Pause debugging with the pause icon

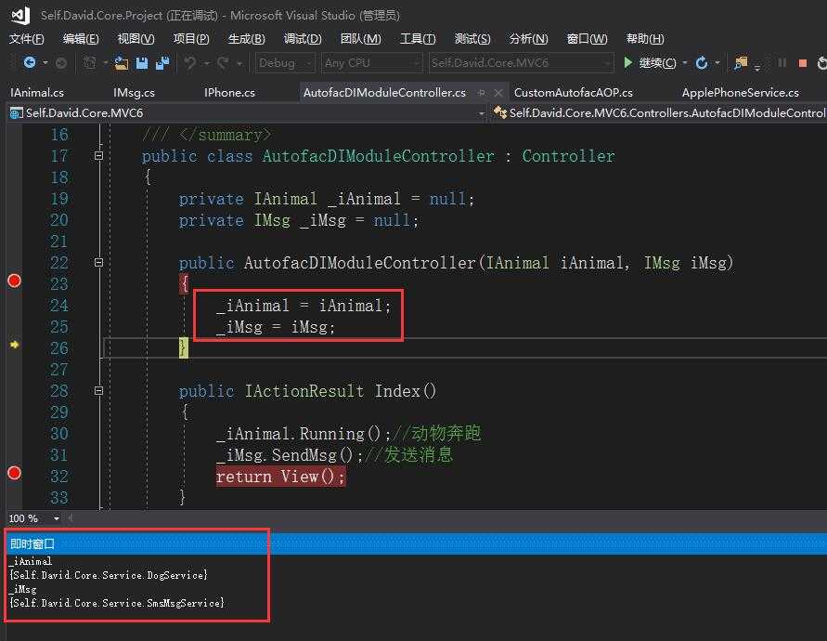click(782, 63)
